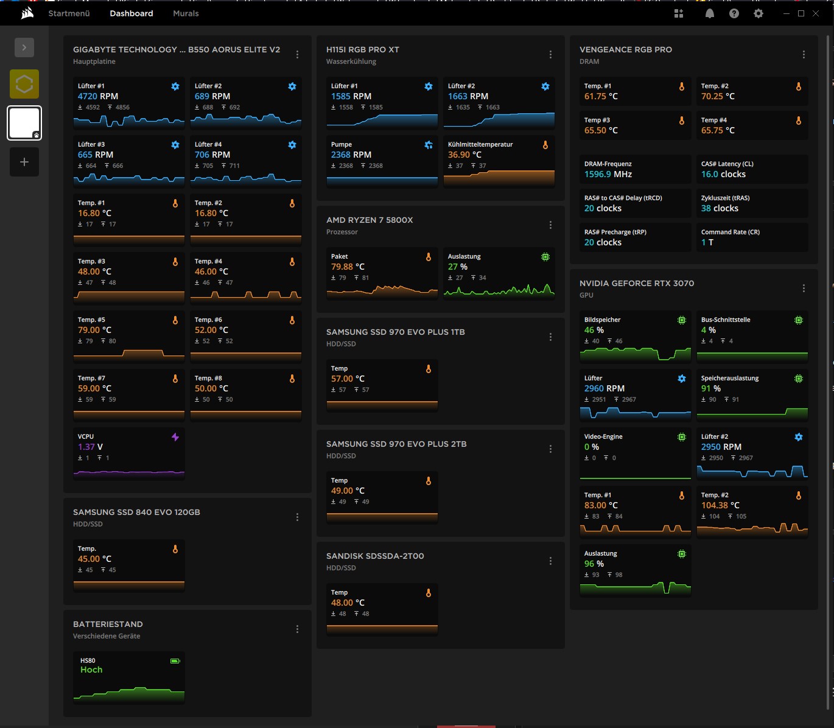Click fan icon of GPU Lüfter #2
834x728 pixels.
(x=799, y=437)
